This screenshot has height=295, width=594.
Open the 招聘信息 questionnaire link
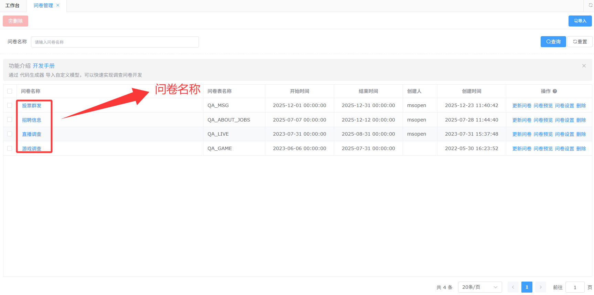point(32,120)
